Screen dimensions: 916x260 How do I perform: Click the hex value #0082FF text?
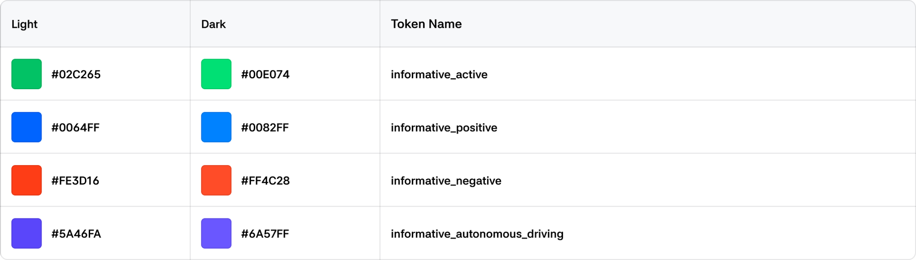[265, 128]
